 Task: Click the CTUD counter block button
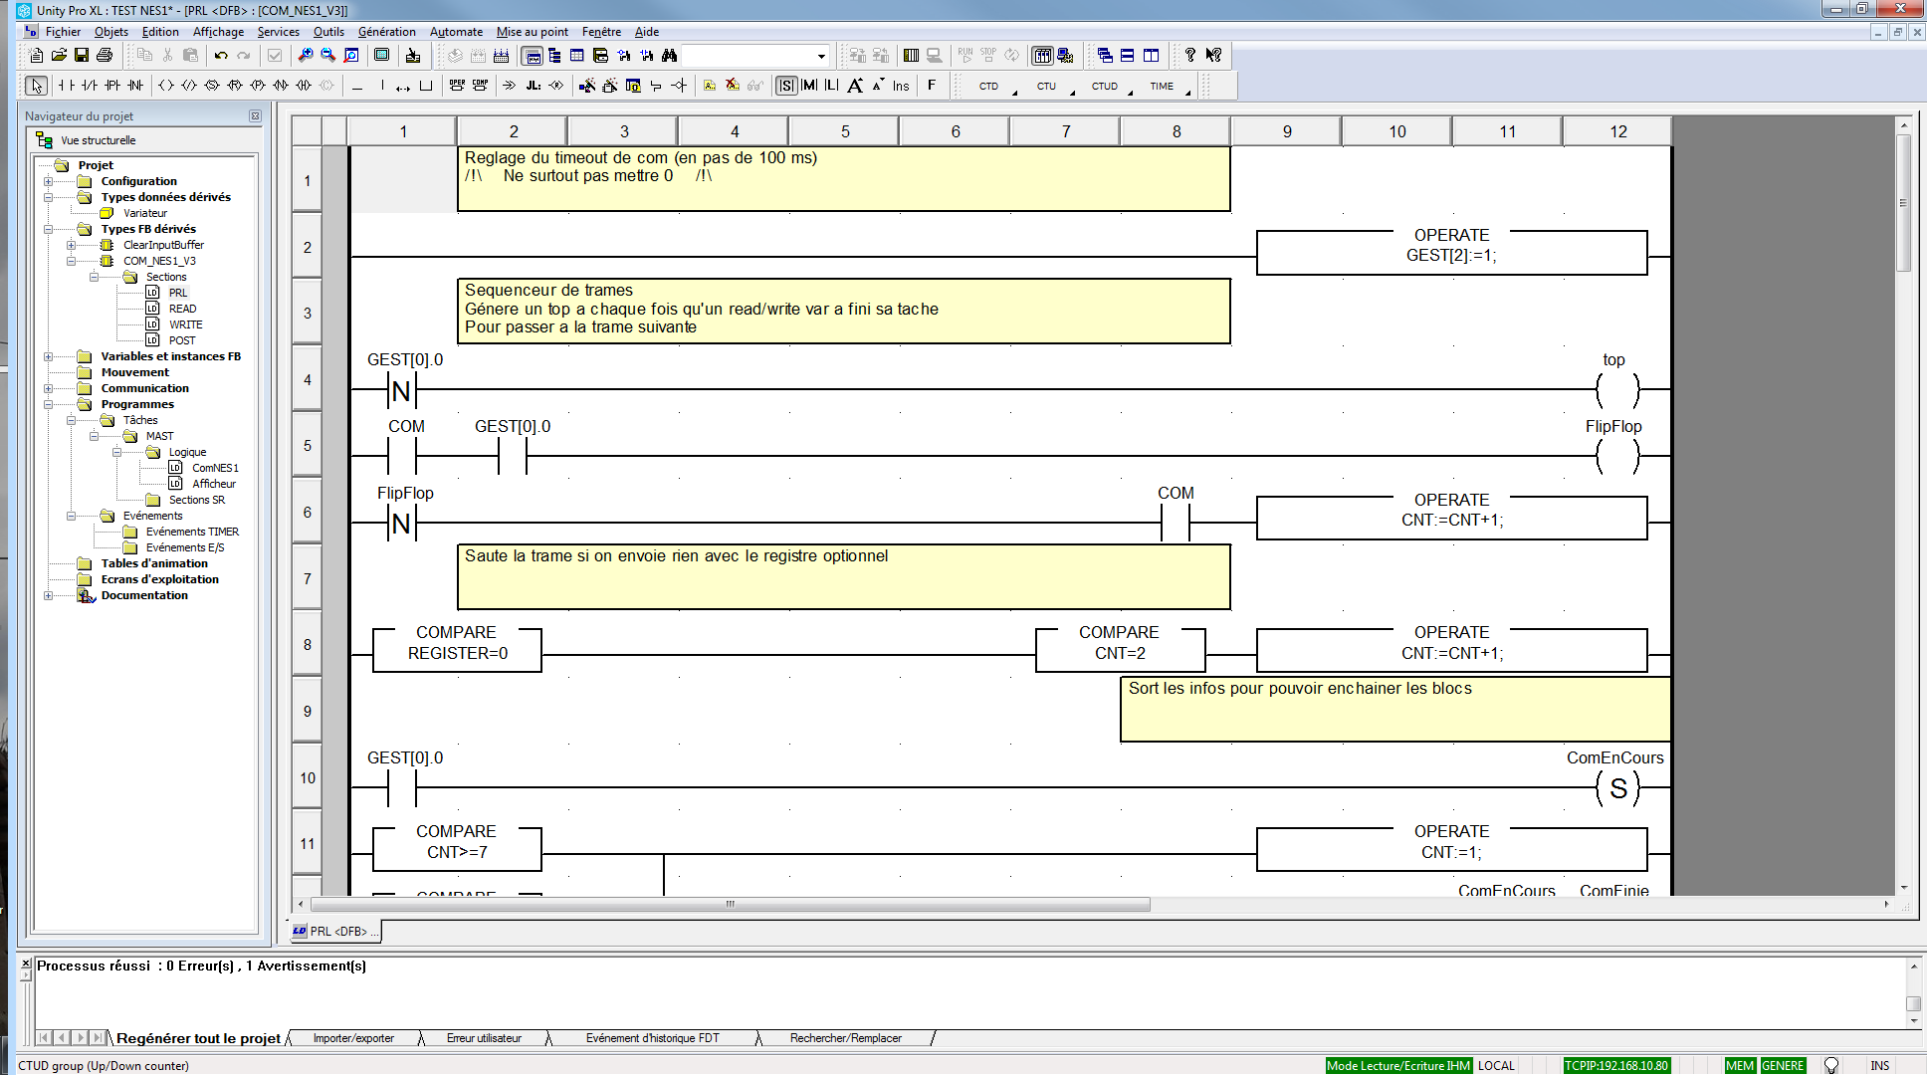coord(1104,87)
